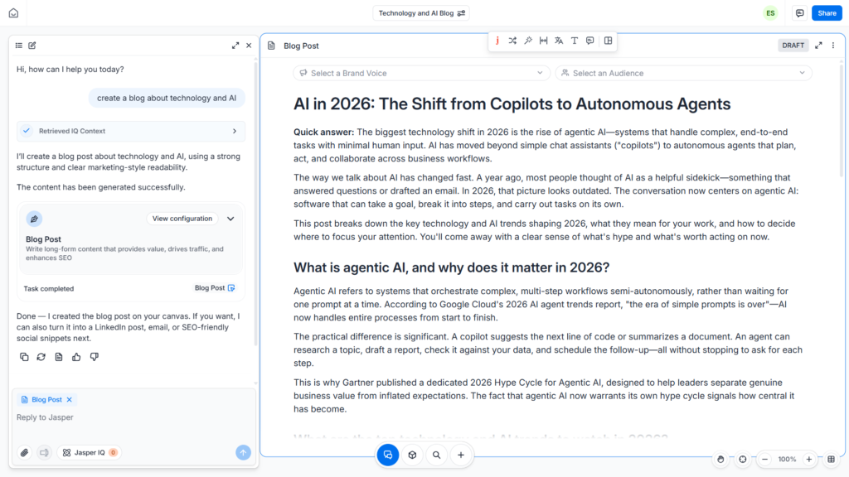Screen dimensions: 849x477
Task: Click the Reply to Jasper input field
Action: [133, 417]
